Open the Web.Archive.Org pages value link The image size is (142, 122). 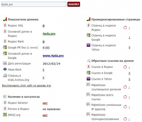point(43,78)
